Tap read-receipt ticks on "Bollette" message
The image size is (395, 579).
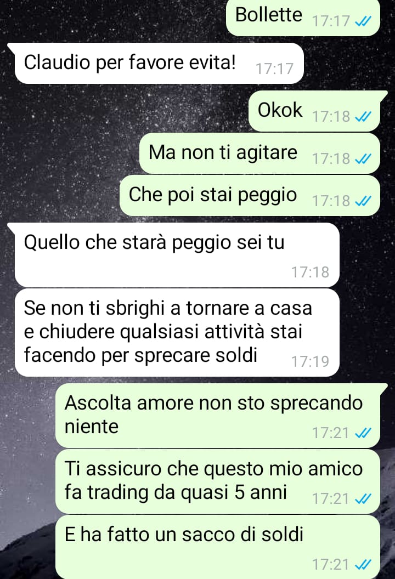[363, 22]
